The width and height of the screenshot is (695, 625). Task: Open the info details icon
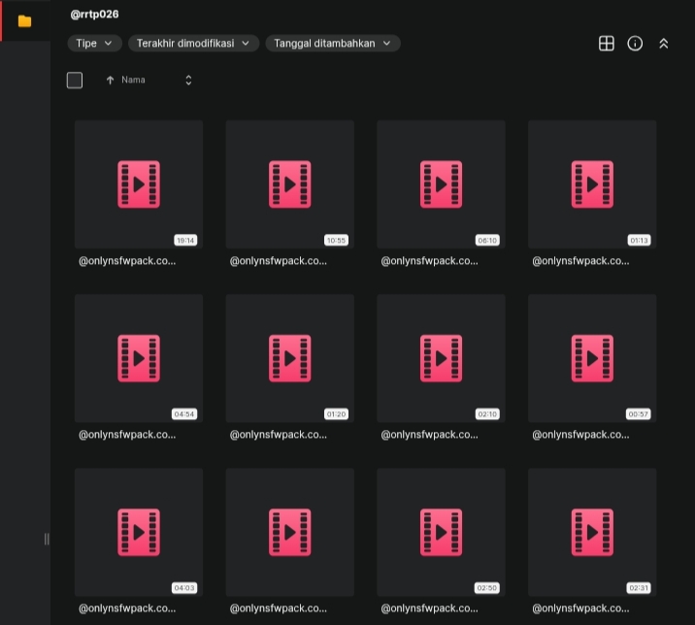click(x=635, y=44)
